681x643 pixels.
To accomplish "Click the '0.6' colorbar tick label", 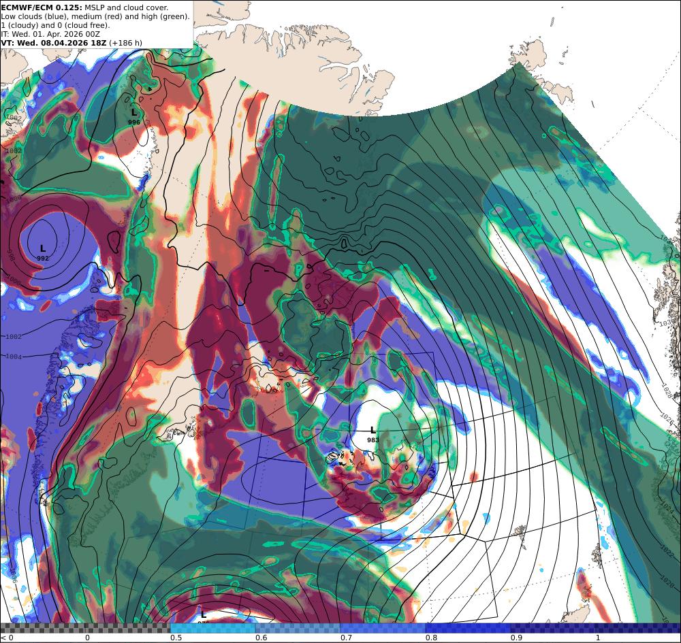I will click(x=261, y=638).
